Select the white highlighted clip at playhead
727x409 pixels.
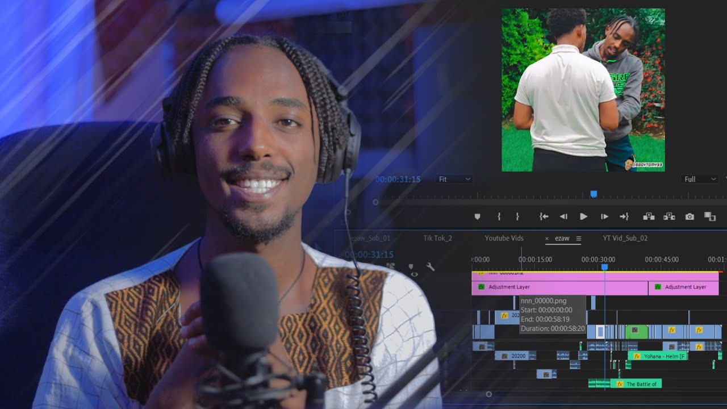click(x=600, y=332)
